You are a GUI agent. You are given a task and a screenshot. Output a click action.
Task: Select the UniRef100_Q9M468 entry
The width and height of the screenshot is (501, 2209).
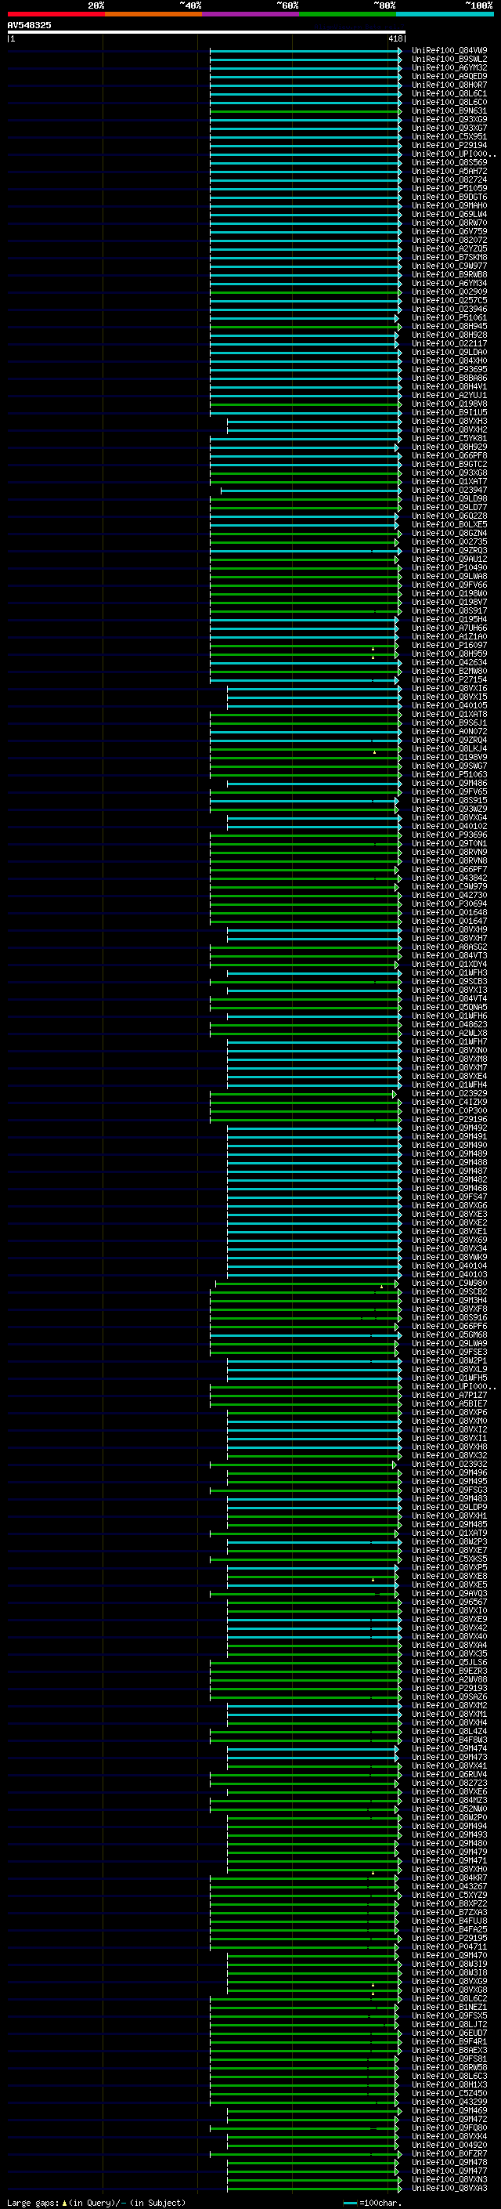(x=449, y=1189)
